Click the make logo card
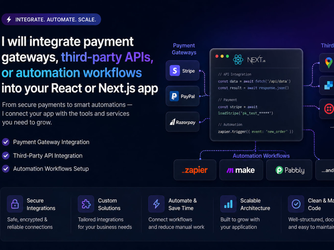Screen dimensions: 334x250 pos(241,170)
